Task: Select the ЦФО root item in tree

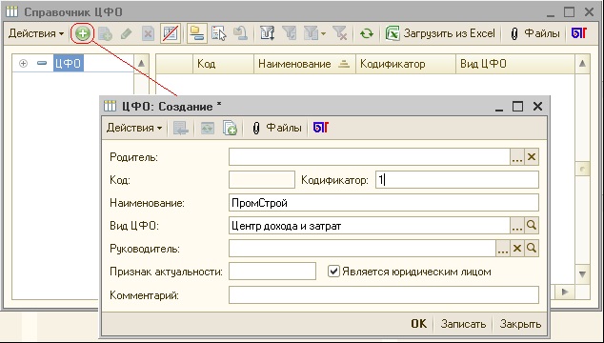Action: 69,64
